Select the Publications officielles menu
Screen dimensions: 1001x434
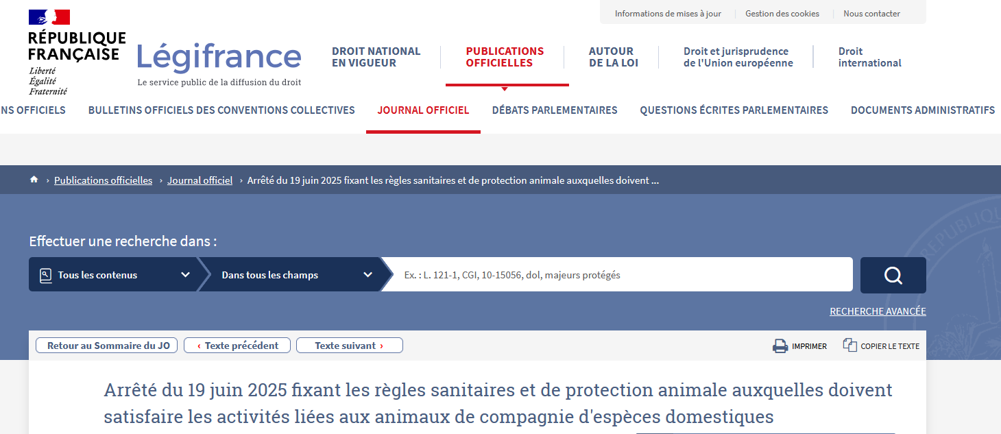[x=505, y=57]
